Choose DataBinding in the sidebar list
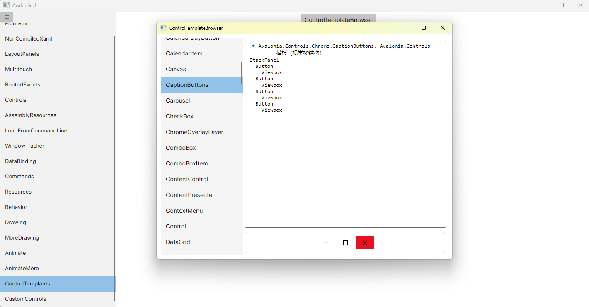 57,161
